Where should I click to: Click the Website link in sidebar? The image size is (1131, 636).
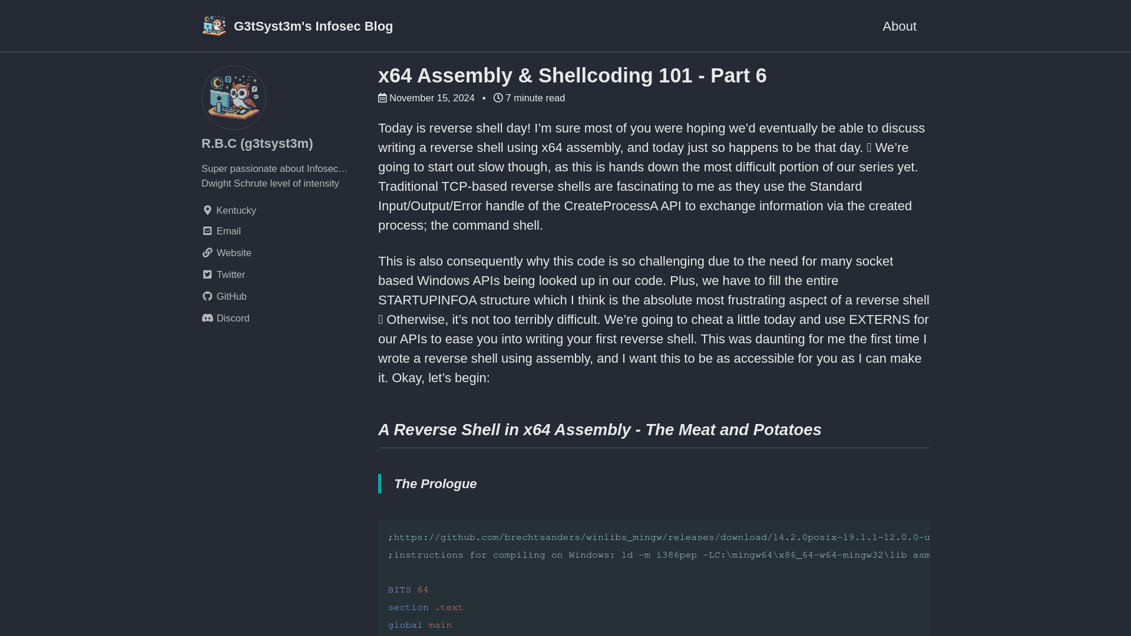pos(233,253)
